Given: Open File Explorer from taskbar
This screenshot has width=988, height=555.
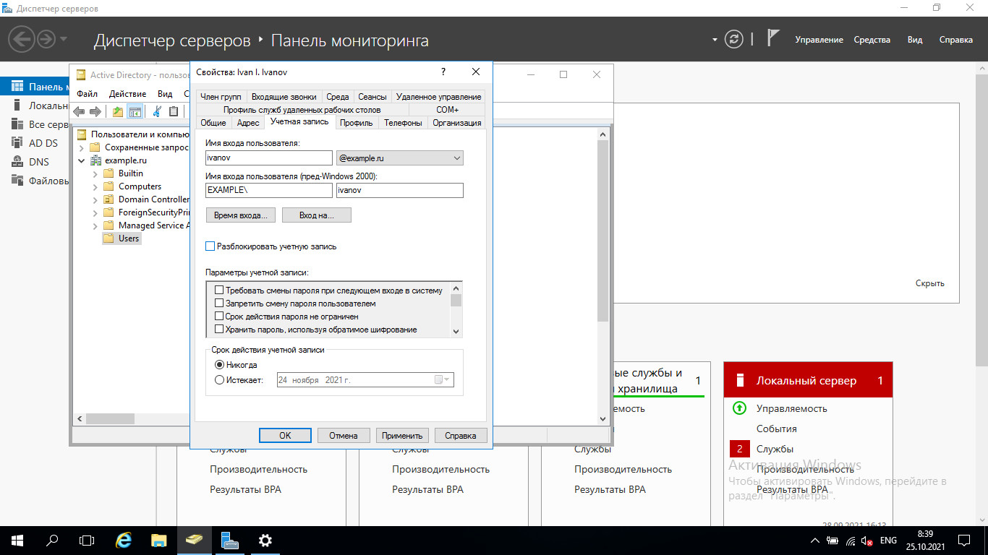Looking at the screenshot, I should point(159,540).
